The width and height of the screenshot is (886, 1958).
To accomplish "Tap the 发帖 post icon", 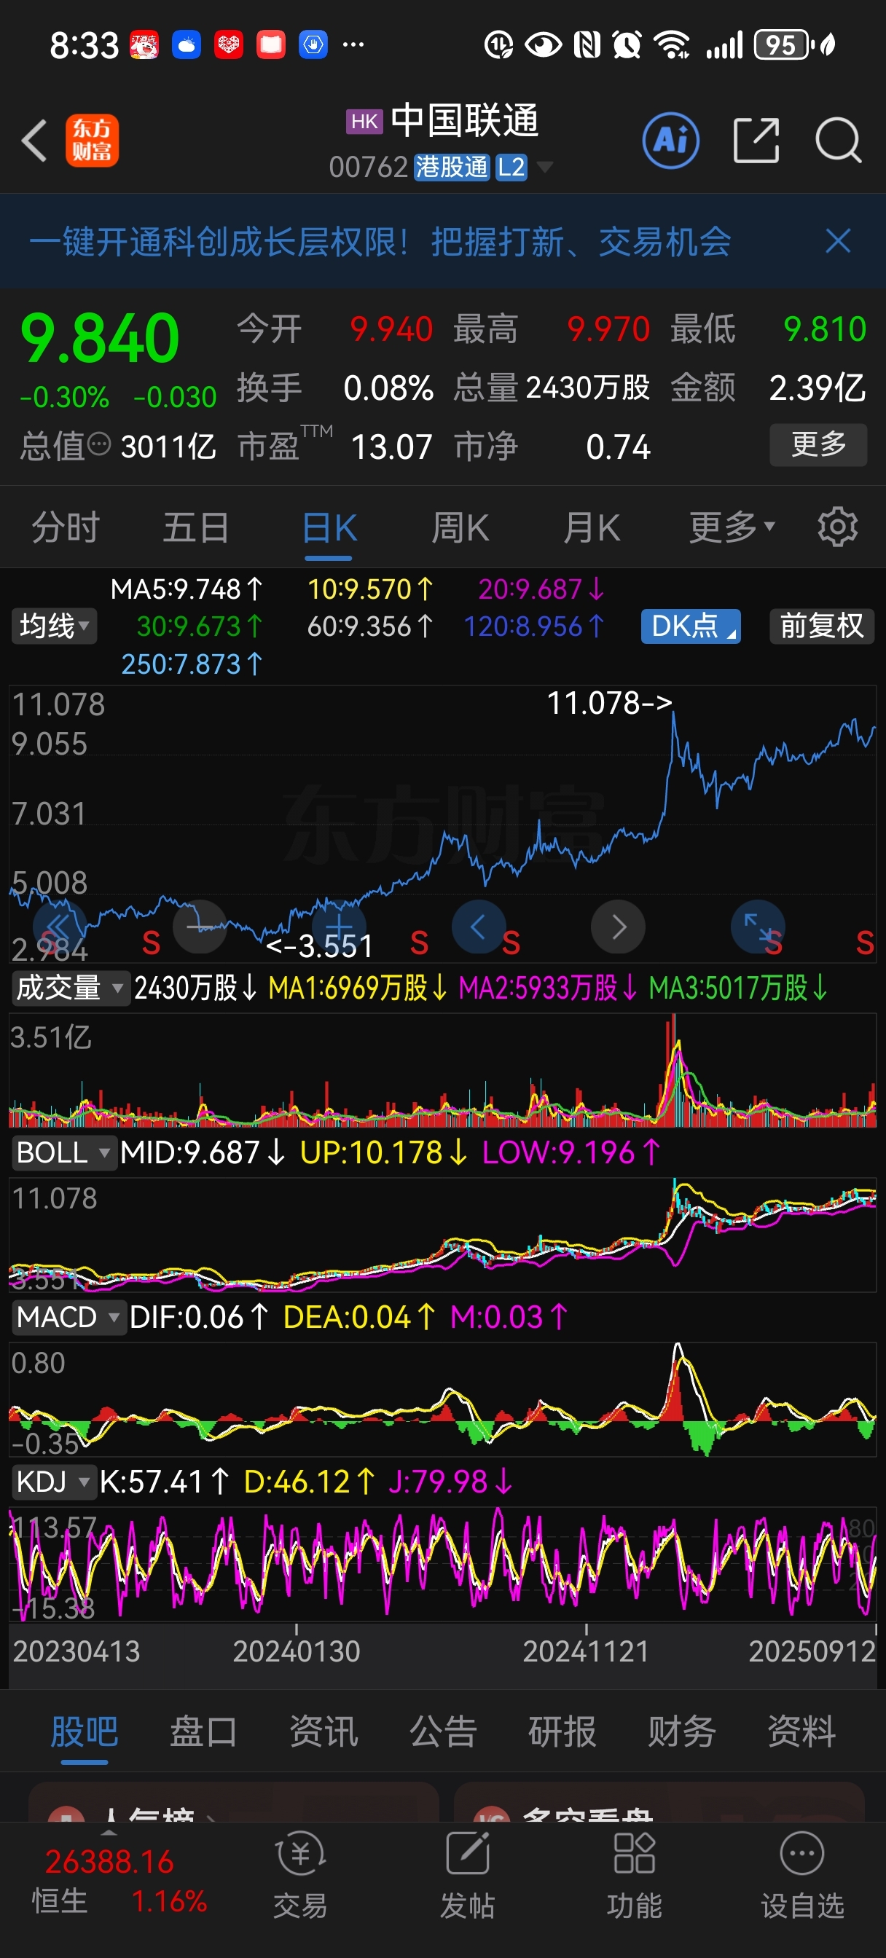I will [467, 1874].
